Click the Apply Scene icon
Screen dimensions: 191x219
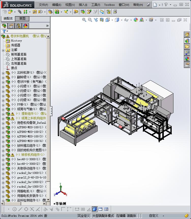pyautogui.click(x=142, y=20)
